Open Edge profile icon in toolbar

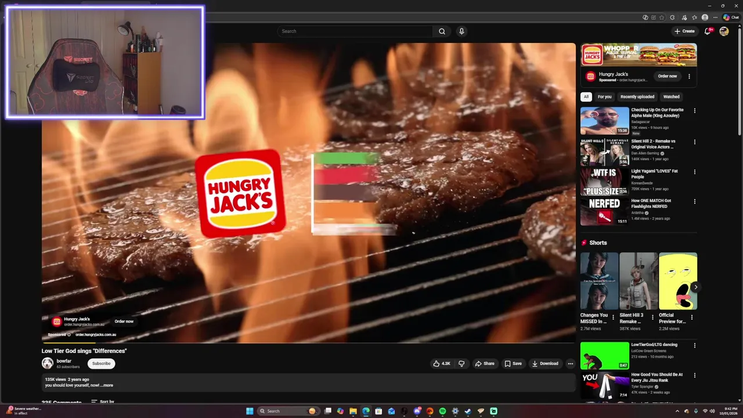click(705, 17)
